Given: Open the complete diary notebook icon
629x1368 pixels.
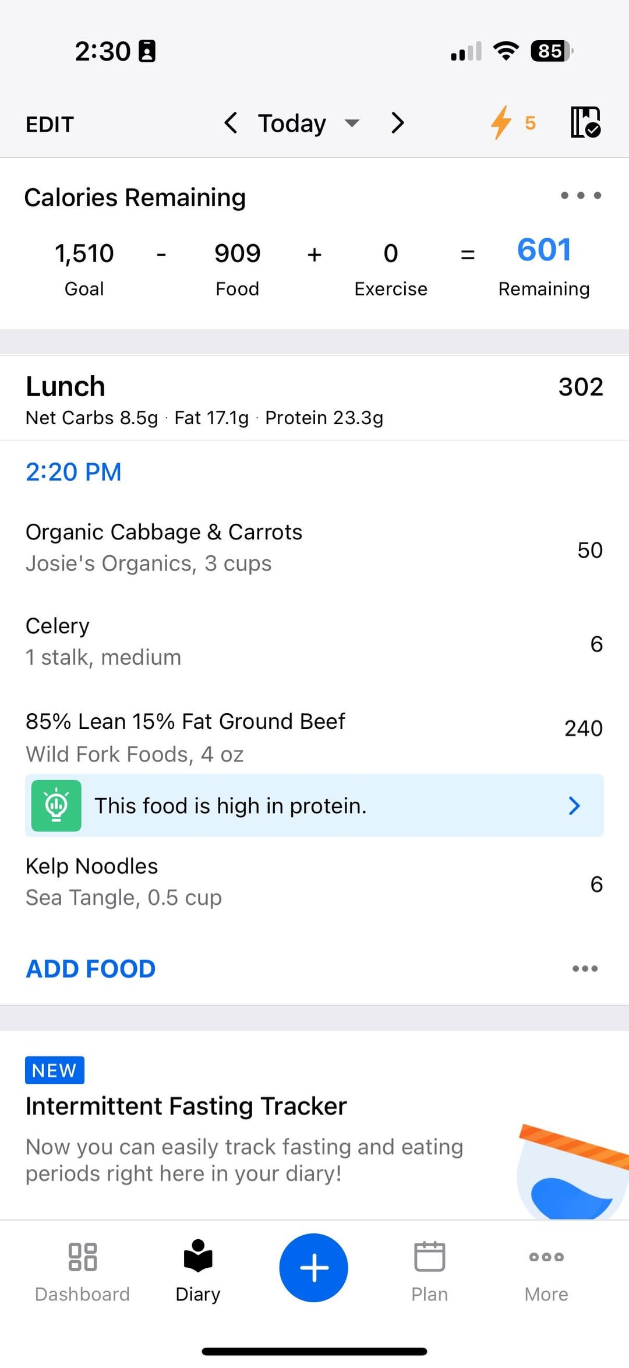Looking at the screenshot, I should (585, 122).
